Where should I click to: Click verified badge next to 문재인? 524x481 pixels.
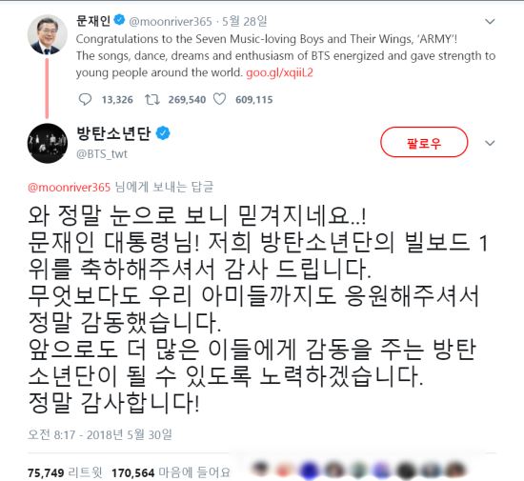[119, 20]
